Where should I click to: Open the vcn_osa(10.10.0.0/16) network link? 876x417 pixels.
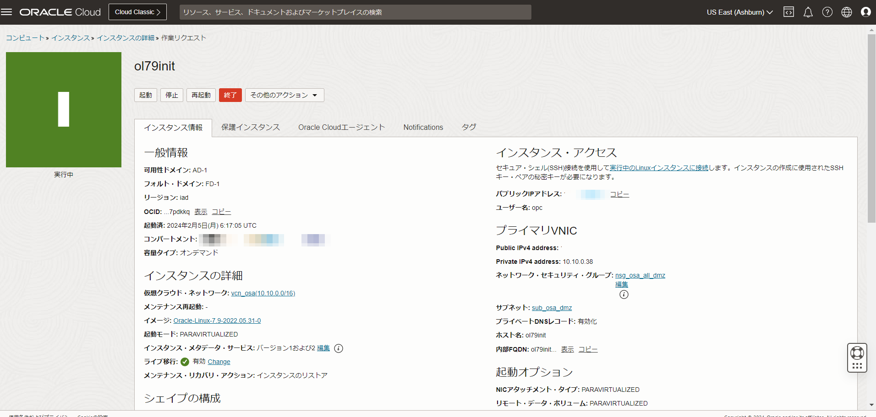click(263, 293)
